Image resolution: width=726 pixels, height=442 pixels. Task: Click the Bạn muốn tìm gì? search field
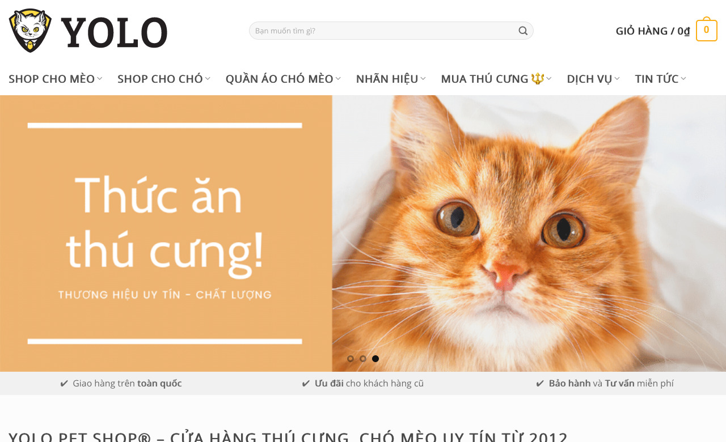pos(383,31)
